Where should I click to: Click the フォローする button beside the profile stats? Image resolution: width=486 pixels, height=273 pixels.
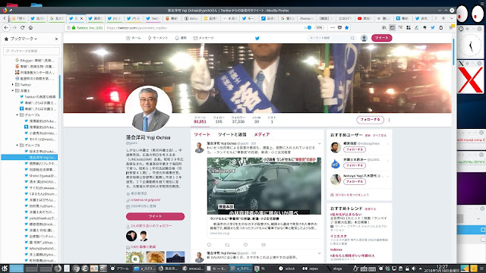370,120
